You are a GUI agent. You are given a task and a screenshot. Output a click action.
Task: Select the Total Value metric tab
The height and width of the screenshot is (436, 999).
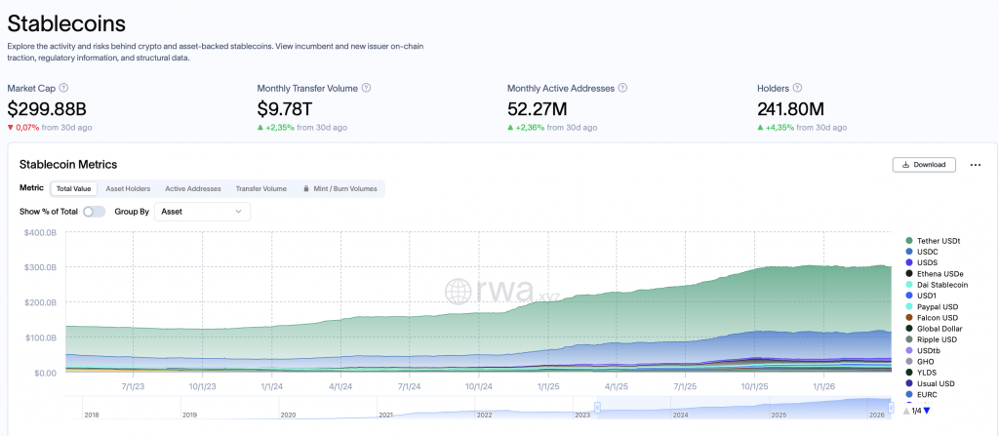[x=73, y=189]
